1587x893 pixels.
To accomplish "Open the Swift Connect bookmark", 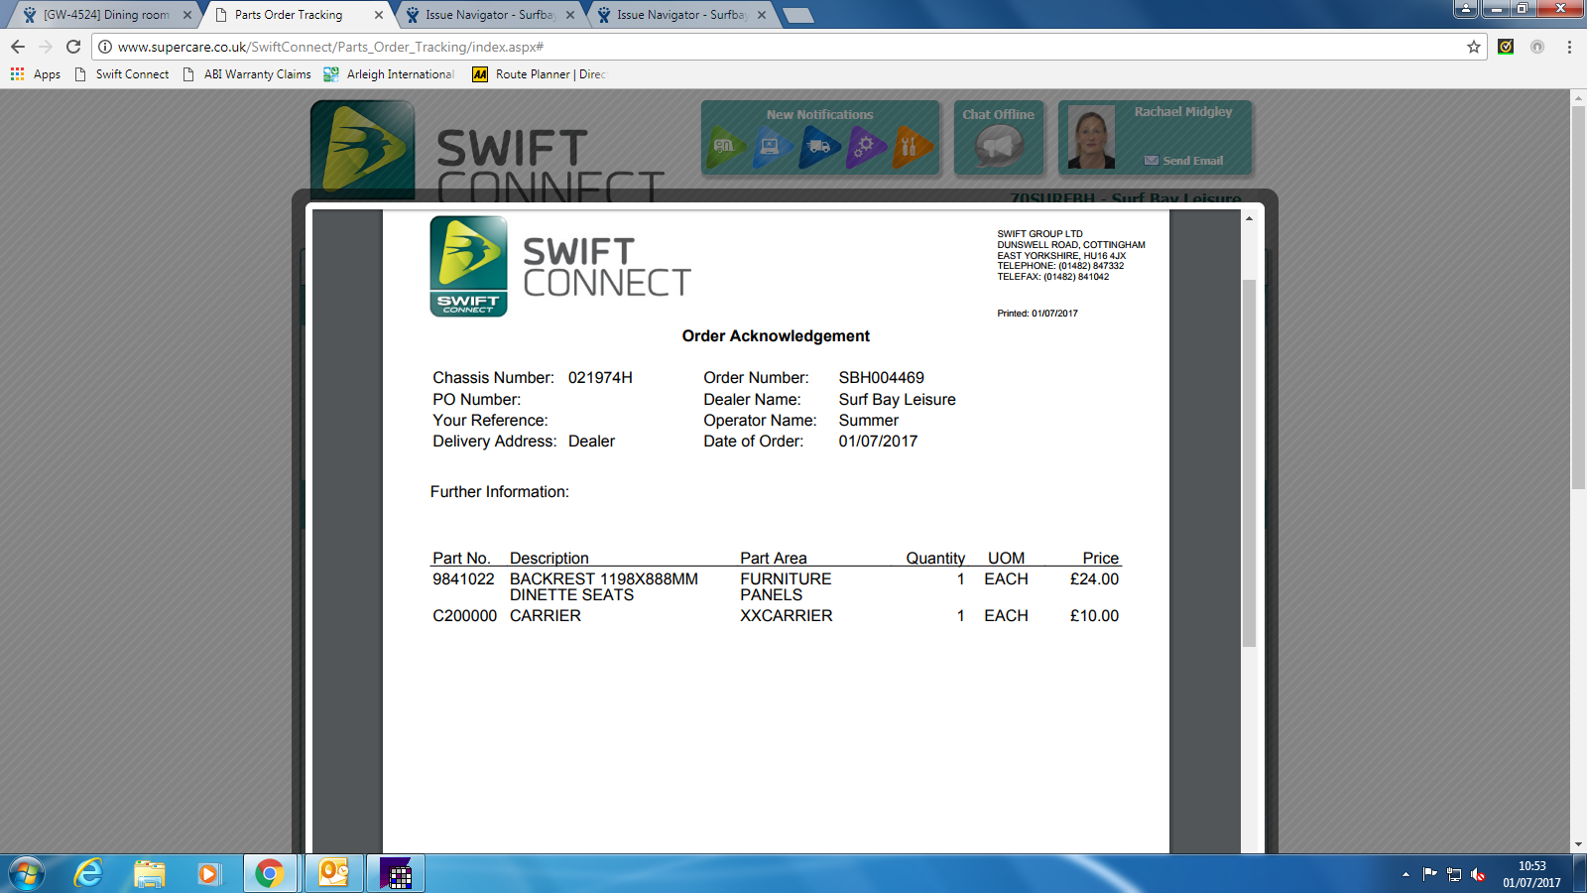I will click(x=122, y=74).
